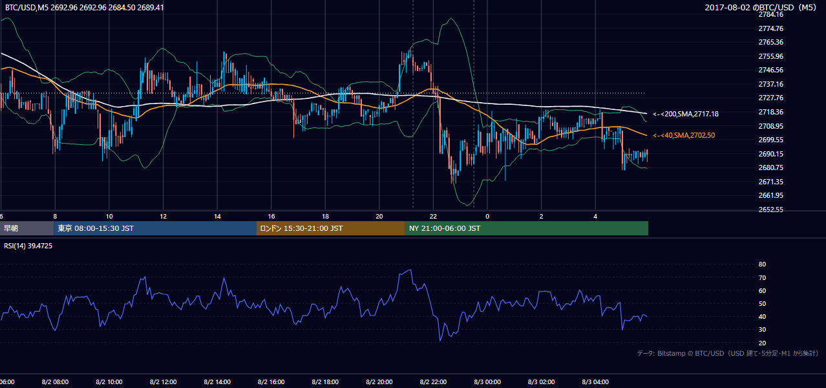The width and height of the screenshot is (826, 388).
Task: Click the 8/2 08:00 date label
Action: (55, 382)
